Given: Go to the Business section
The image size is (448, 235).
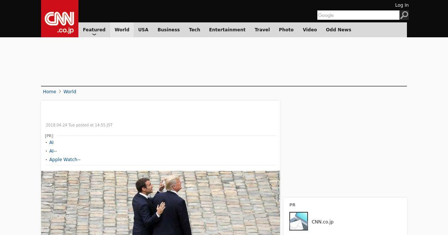Looking at the screenshot, I should click(168, 30).
